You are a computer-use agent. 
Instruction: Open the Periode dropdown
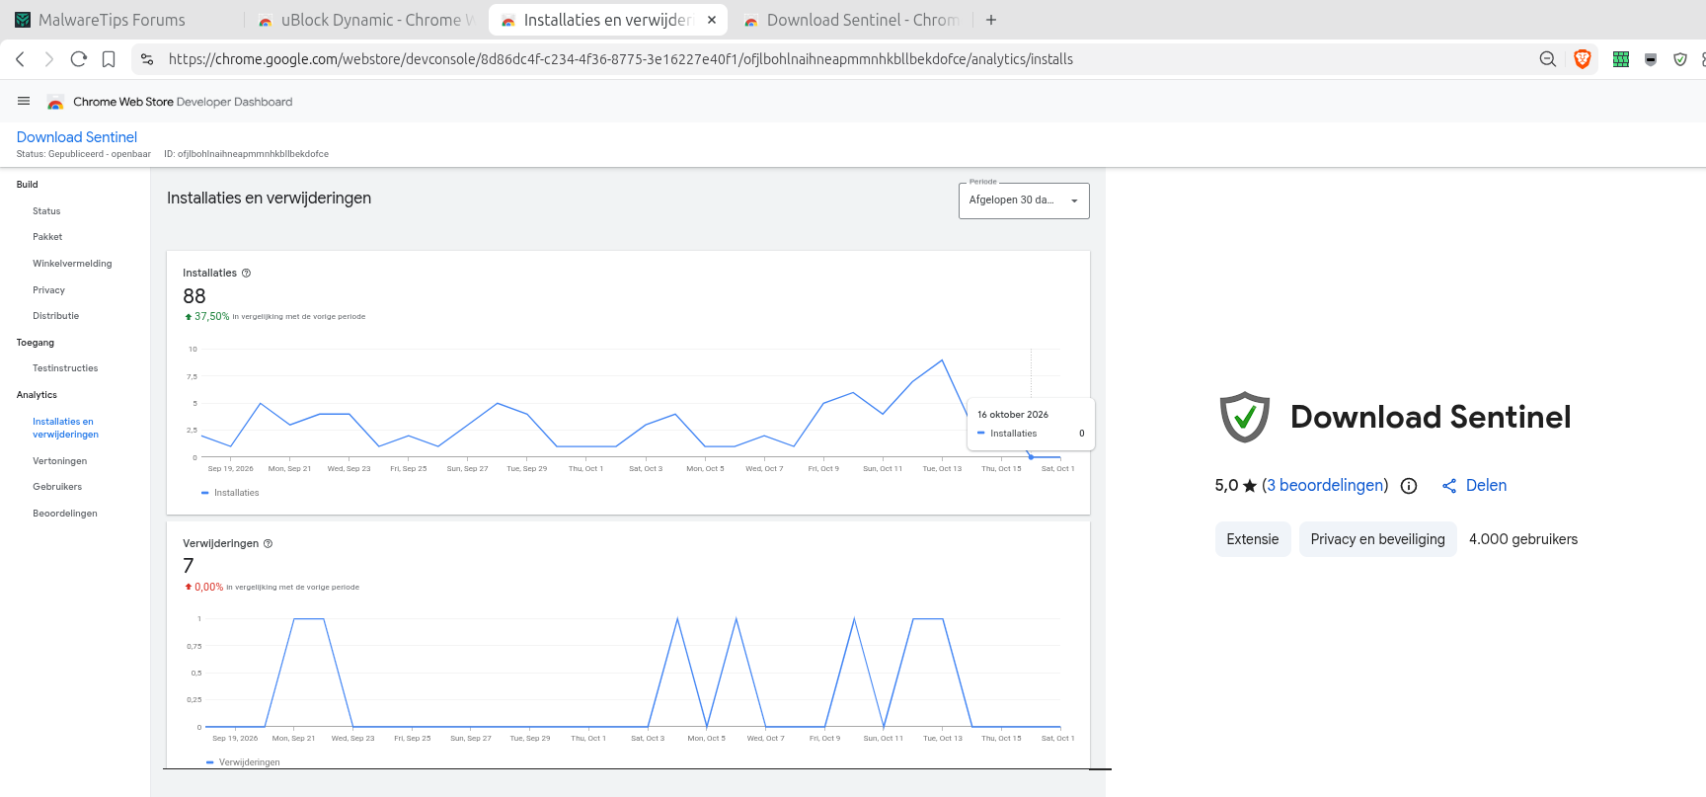(x=1024, y=200)
